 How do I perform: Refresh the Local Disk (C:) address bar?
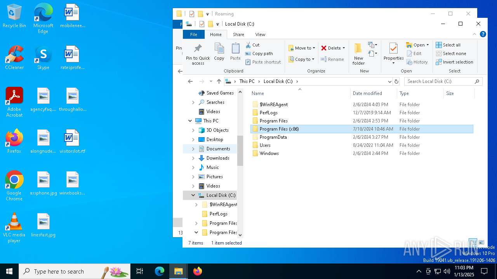[396, 81]
